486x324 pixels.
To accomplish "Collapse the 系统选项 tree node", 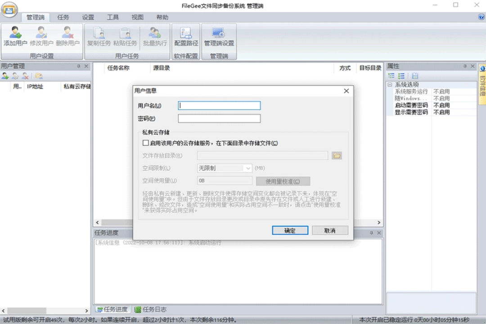I will [x=390, y=84].
